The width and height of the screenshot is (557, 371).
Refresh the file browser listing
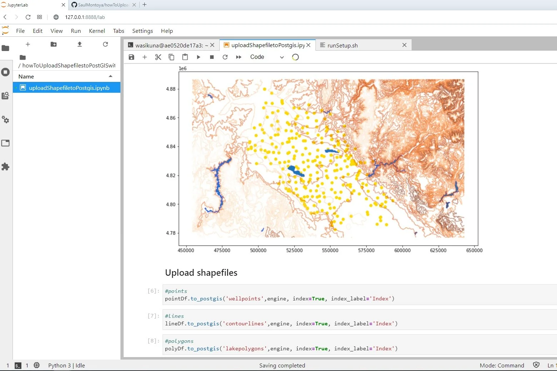click(105, 44)
